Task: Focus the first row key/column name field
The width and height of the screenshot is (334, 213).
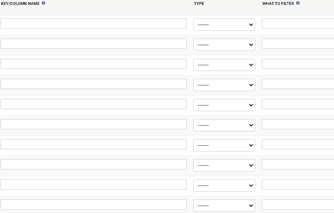Action: [x=94, y=24]
